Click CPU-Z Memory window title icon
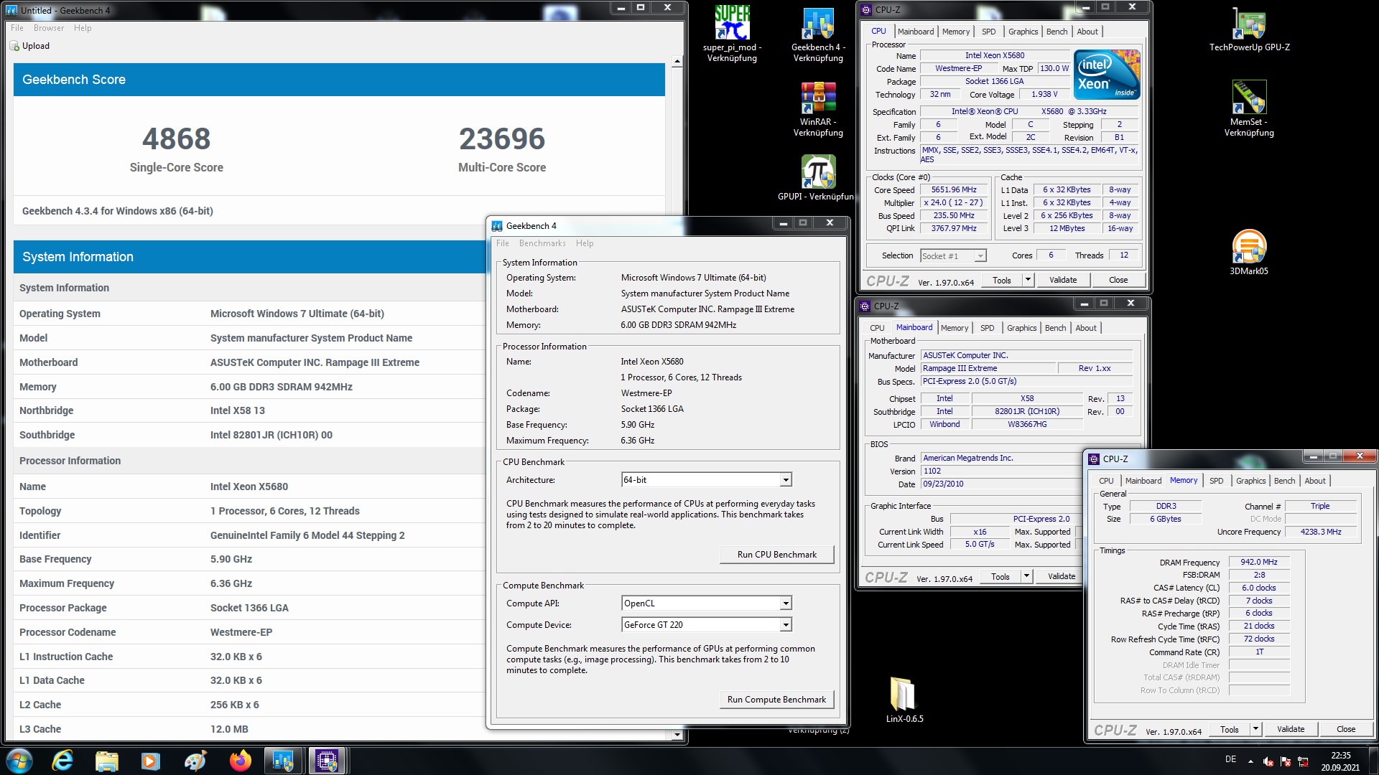Image resolution: width=1379 pixels, height=775 pixels. (x=1094, y=459)
